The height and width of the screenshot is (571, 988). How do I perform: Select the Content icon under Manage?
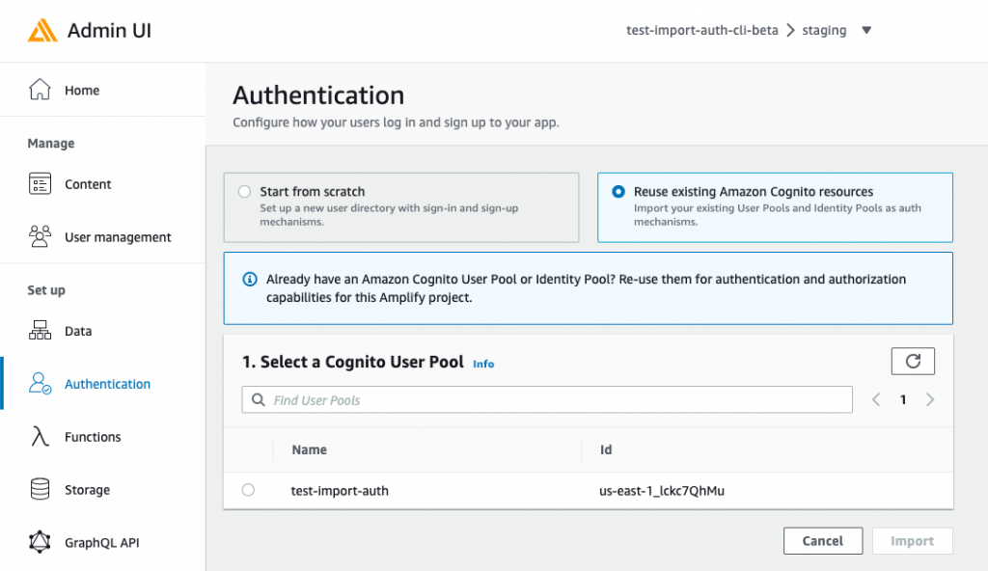point(42,183)
